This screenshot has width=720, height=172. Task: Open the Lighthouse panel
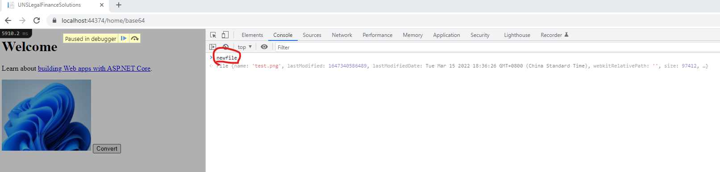(517, 35)
